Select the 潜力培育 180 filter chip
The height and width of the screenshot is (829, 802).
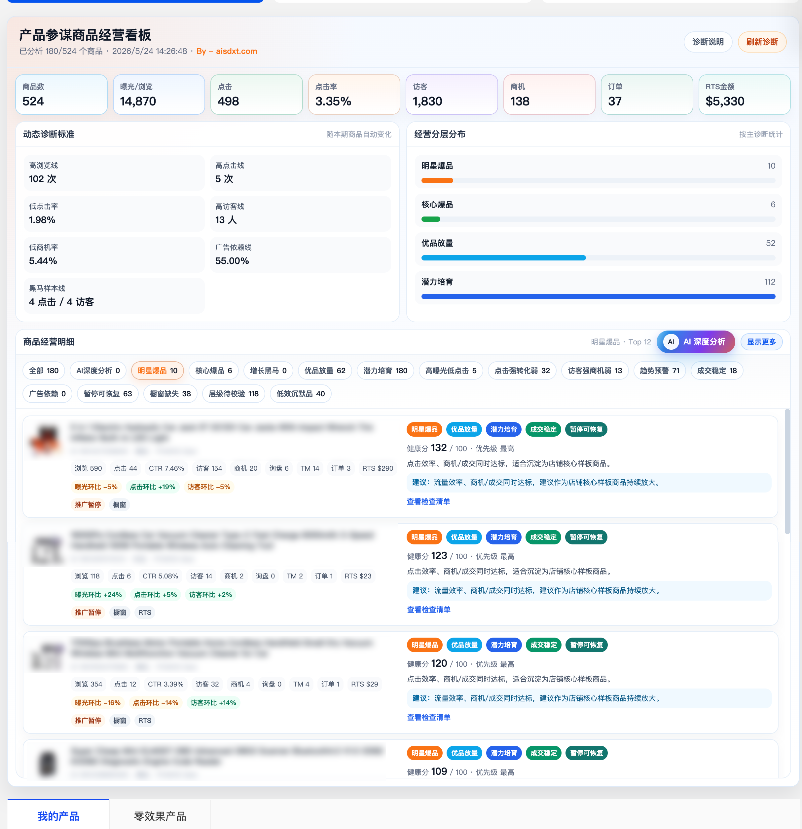point(385,371)
